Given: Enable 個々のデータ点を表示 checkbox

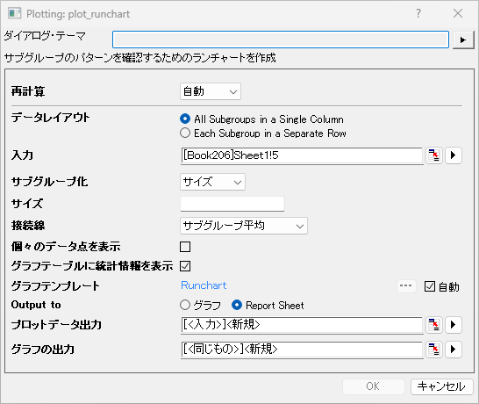Looking at the screenshot, I should coord(185,247).
